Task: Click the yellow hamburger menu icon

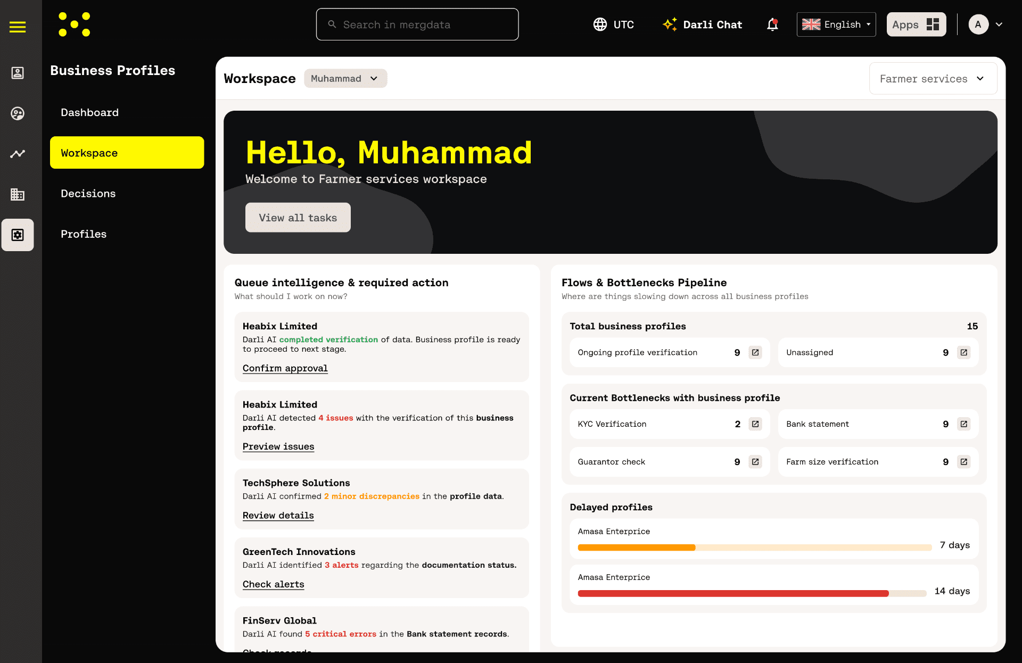Action: click(x=18, y=27)
